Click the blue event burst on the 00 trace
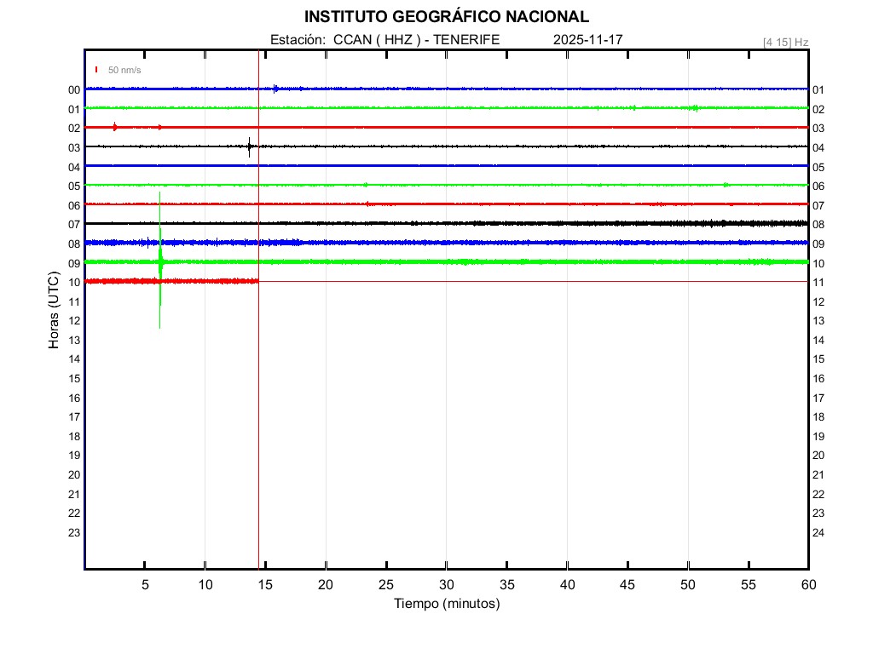Viewport: 873px width, 654px height. pyautogui.click(x=275, y=89)
